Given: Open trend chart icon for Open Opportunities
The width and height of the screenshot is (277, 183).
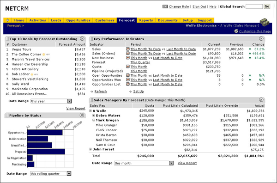Looking at the screenshot, I should click(128, 75).
